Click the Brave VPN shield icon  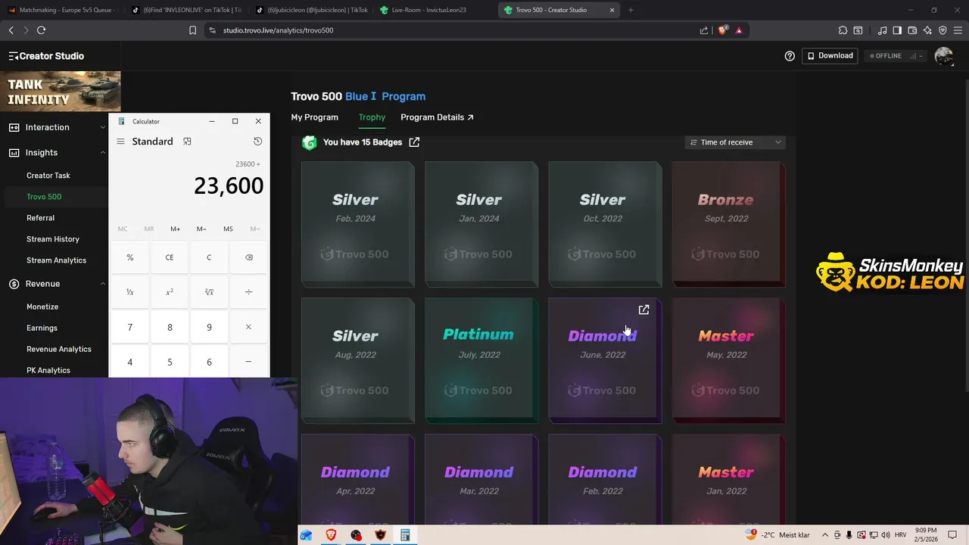click(943, 30)
